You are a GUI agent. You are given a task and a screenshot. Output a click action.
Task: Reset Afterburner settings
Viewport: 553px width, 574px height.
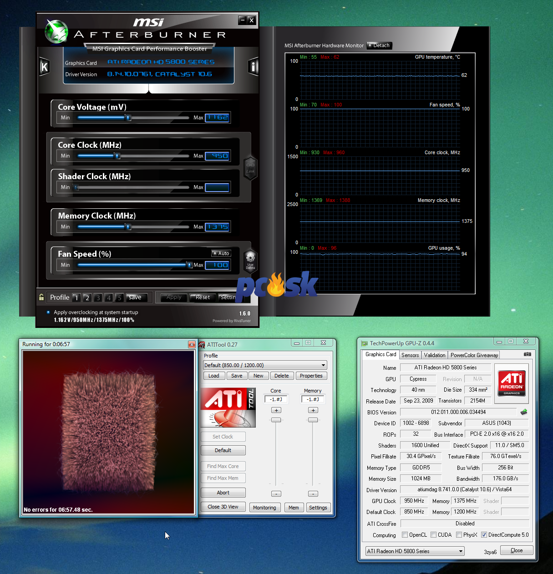[203, 297]
